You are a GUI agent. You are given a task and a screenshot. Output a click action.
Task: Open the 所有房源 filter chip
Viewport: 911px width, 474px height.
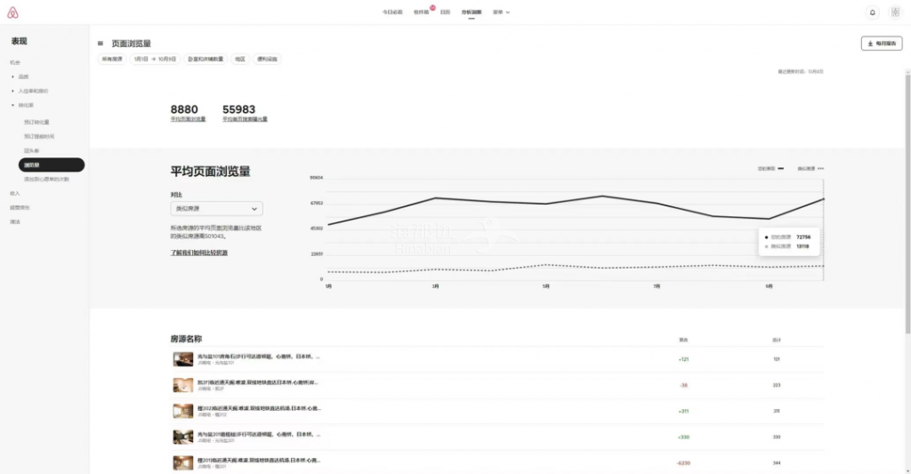coord(112,60)
